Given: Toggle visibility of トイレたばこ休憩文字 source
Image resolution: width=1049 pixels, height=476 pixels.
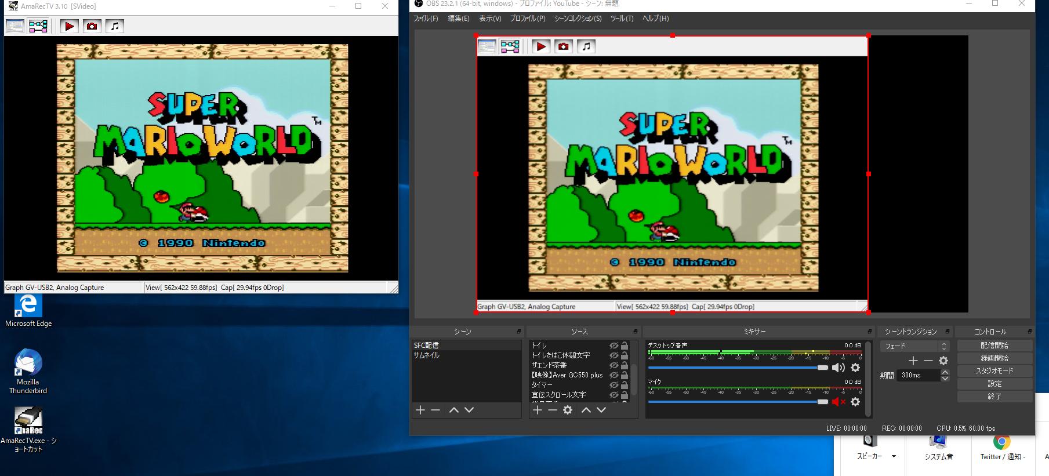Looking at the screenshot, I should (x=614, y=355).
